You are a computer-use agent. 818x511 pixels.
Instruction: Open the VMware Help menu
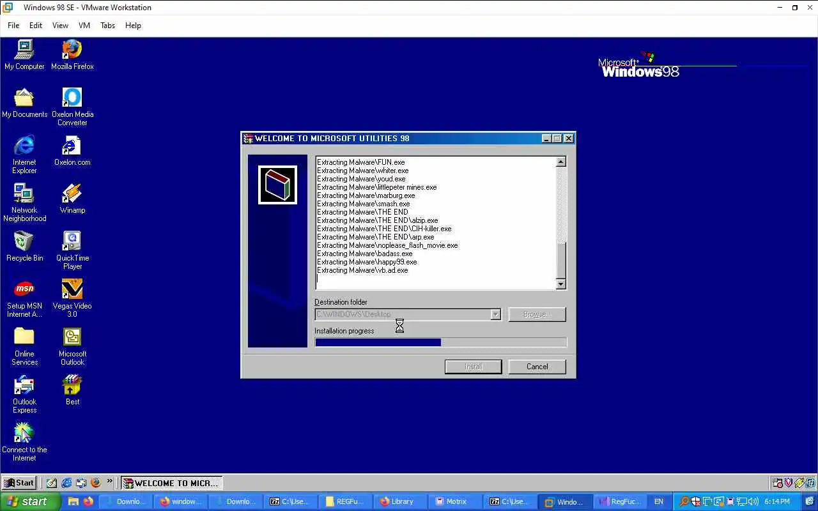click(133, 26)
